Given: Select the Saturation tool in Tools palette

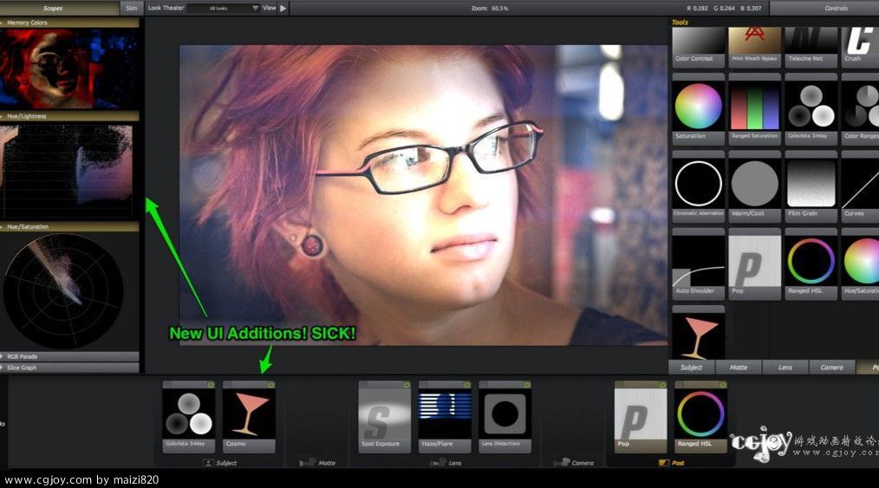Looking at the screenshot, I should pyautogui.click(x=698, y=109).
